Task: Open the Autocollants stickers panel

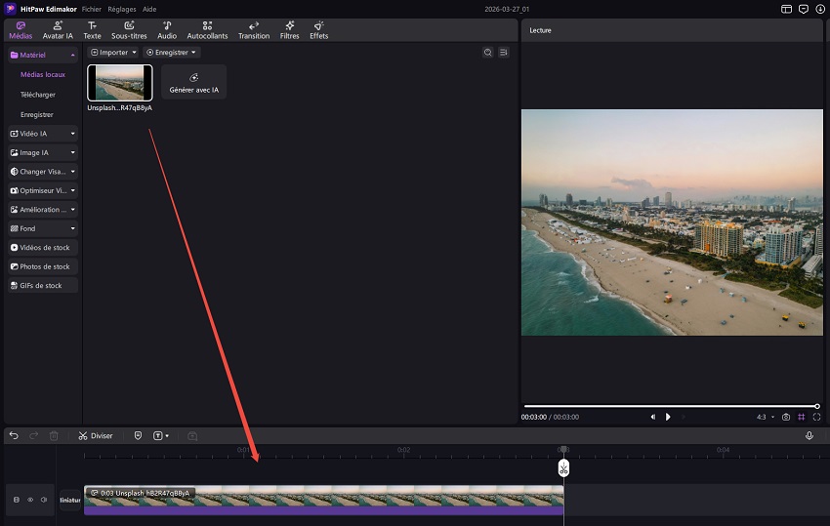Action: [209, 30]
